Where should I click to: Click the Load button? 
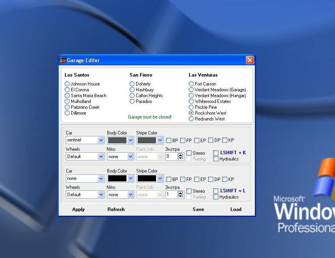(x=236, y=209)
